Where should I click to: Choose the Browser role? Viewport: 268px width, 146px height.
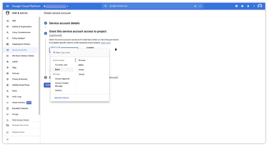point(82,60)
